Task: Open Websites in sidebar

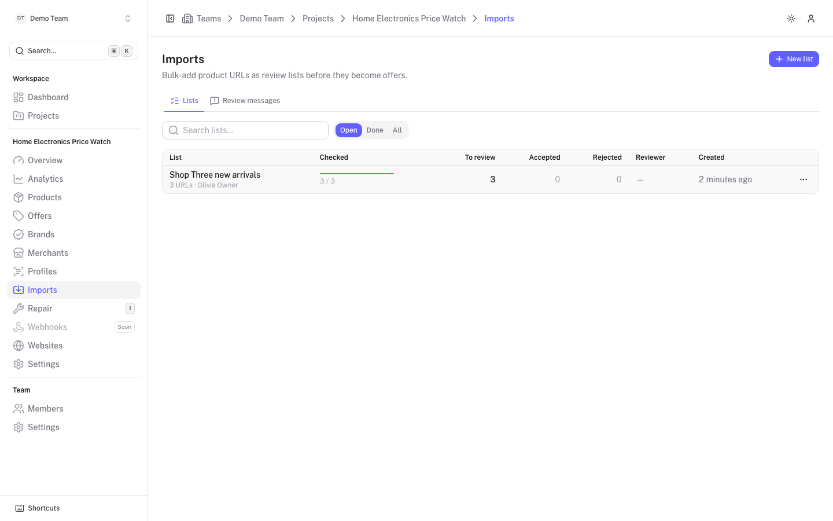Action: point(73,346)
